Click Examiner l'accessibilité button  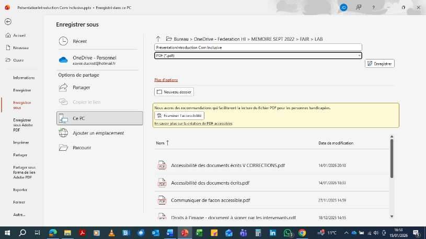pos(179,115)
